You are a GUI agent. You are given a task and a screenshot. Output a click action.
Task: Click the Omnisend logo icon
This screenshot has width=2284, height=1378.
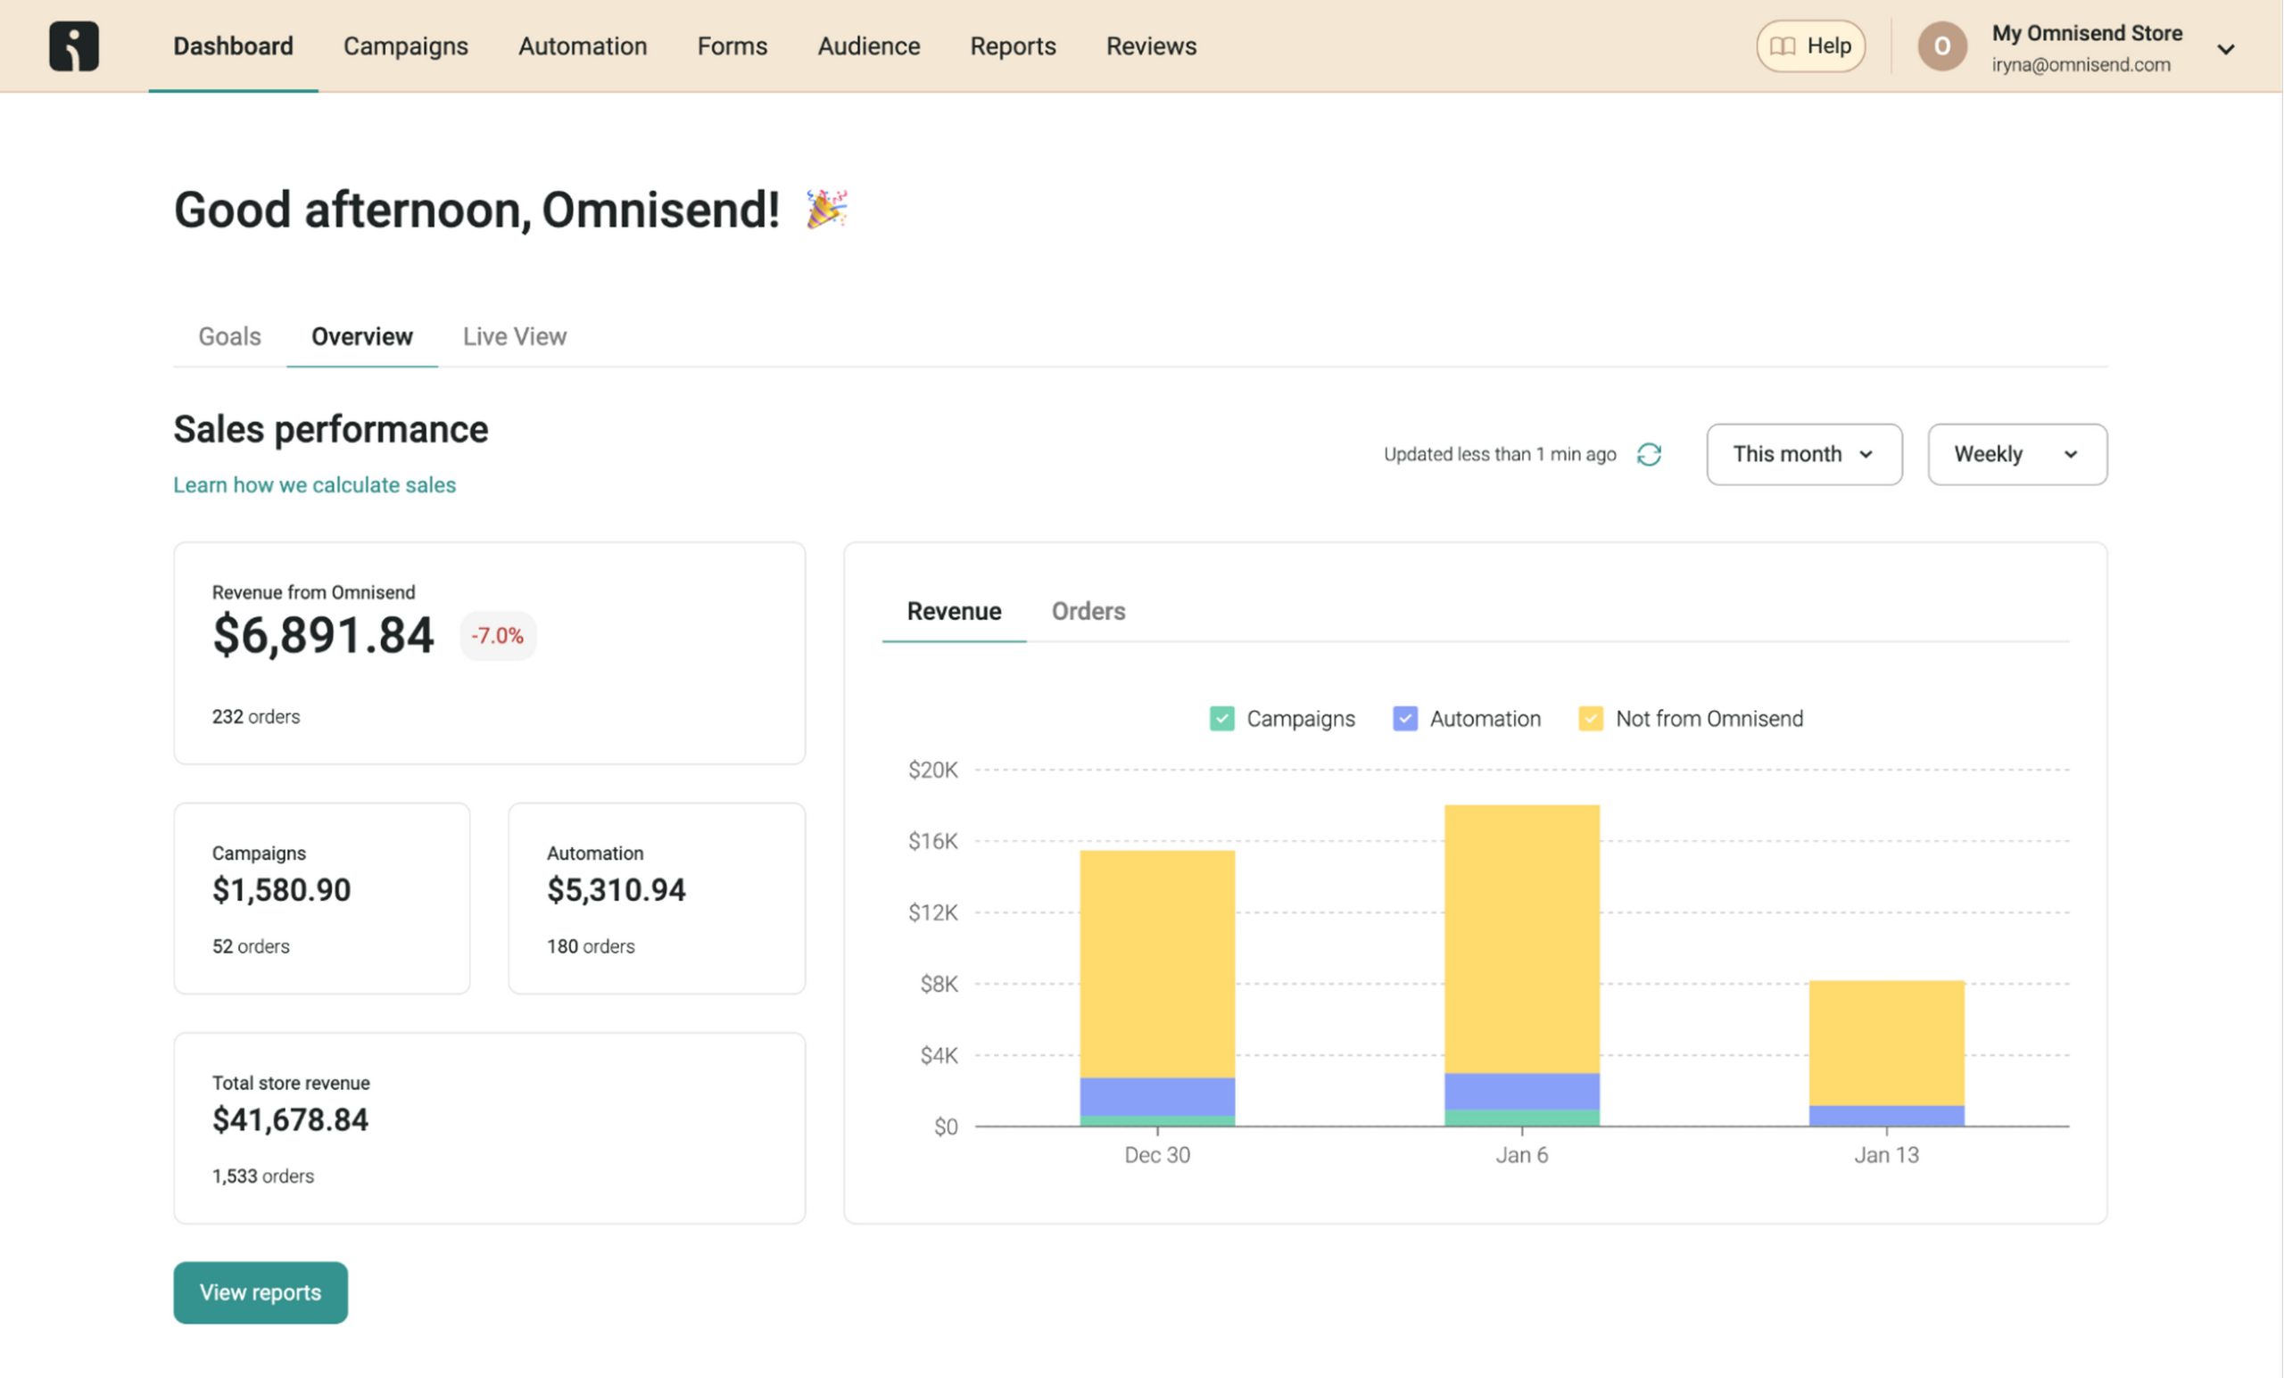click(x=73, y=46)
